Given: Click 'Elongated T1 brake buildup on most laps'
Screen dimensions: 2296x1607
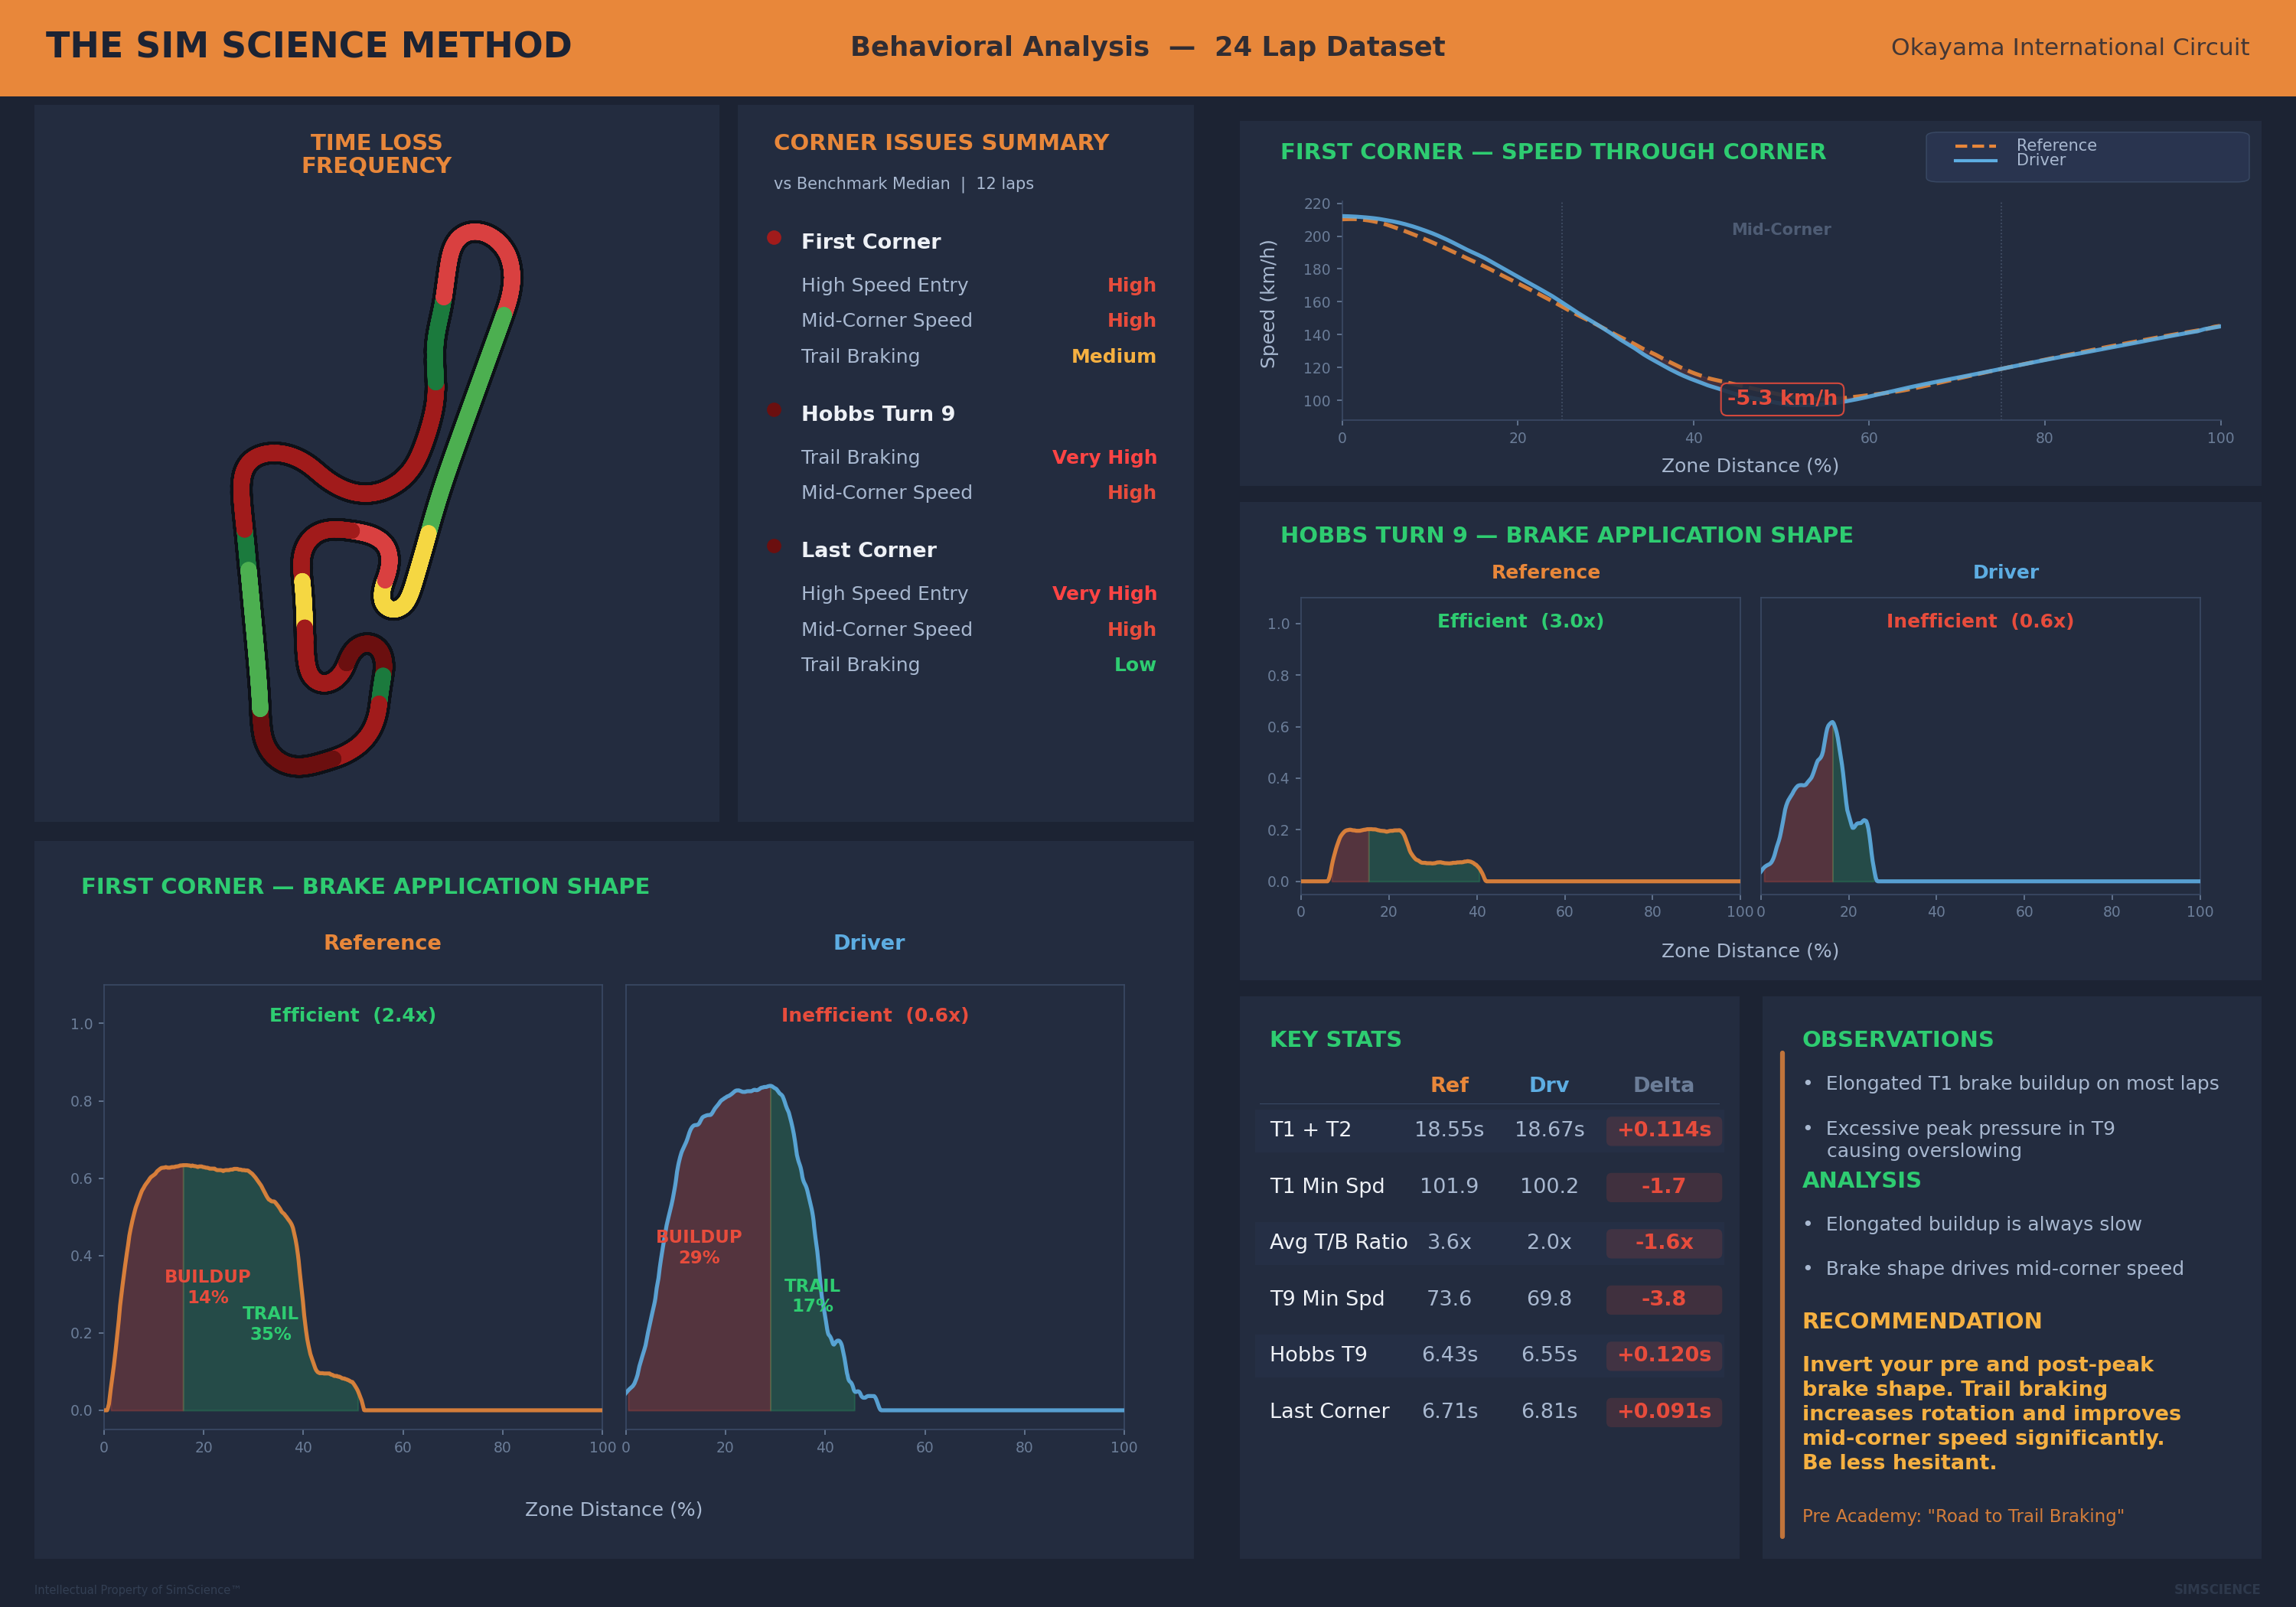Looking at the screenshot, I should pos(2021,1083).
